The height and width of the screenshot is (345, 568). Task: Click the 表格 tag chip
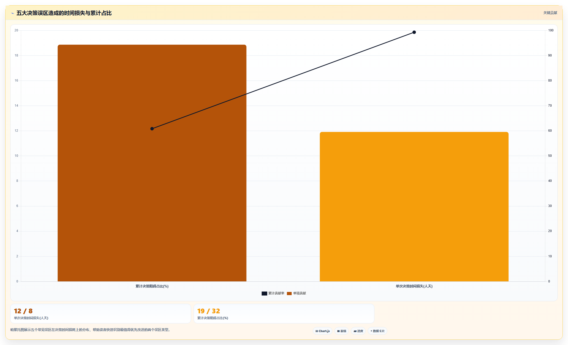pyautogui.click(x=342, y=331)
